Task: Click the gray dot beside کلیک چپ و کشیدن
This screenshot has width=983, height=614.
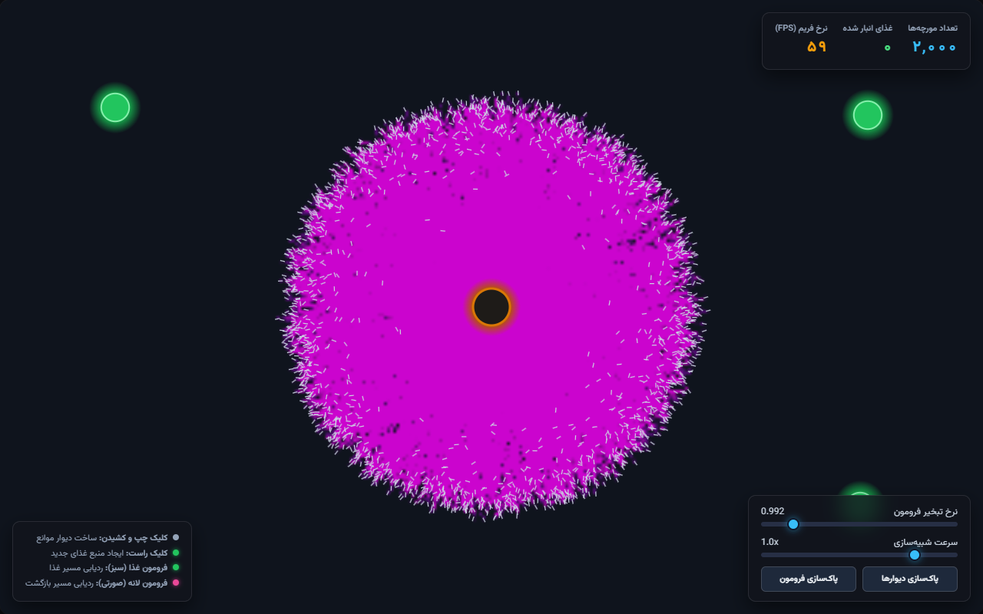Action: point(176,538)
